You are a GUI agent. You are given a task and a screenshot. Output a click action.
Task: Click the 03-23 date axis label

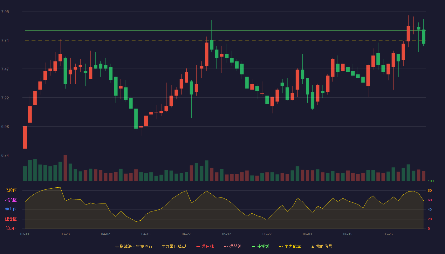65,234
